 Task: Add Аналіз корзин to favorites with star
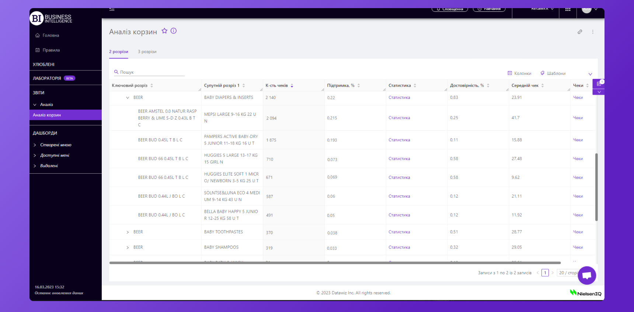(x=164, y=31)
